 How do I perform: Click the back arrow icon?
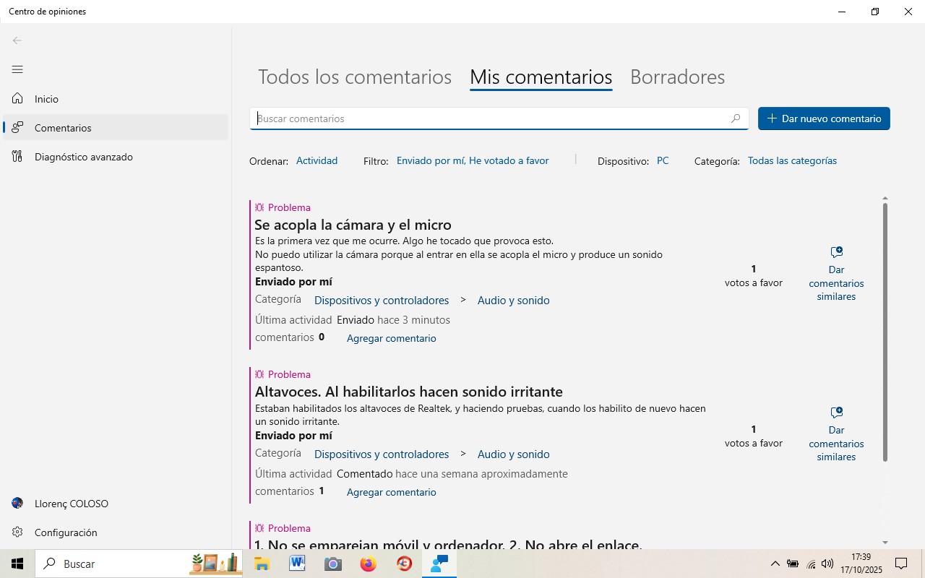pos(17,40)
